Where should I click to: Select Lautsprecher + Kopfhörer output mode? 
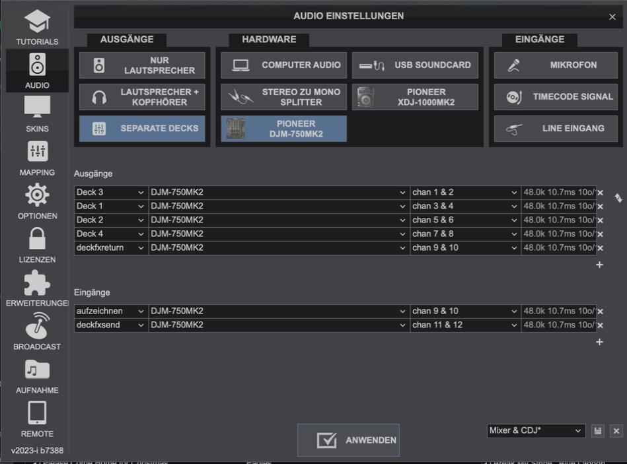[x=142, y=97]
